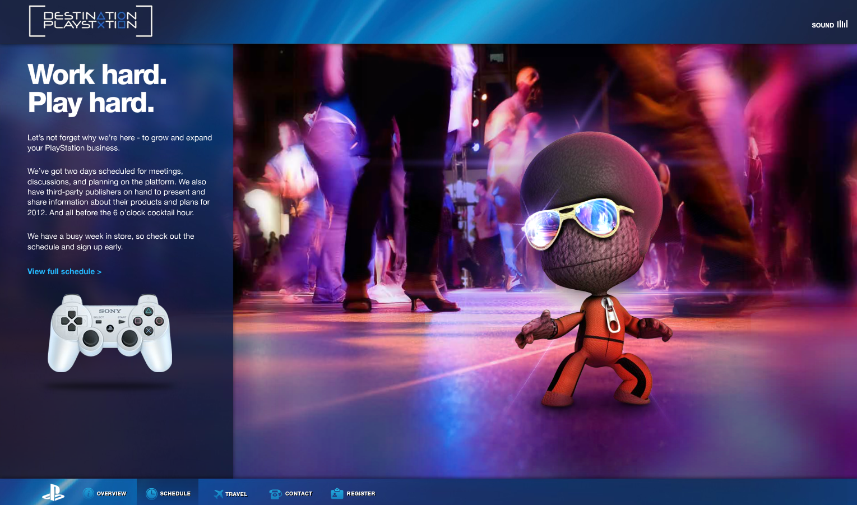Click the Overview info icon
The image size is (857, 505).
pos(89,493)
